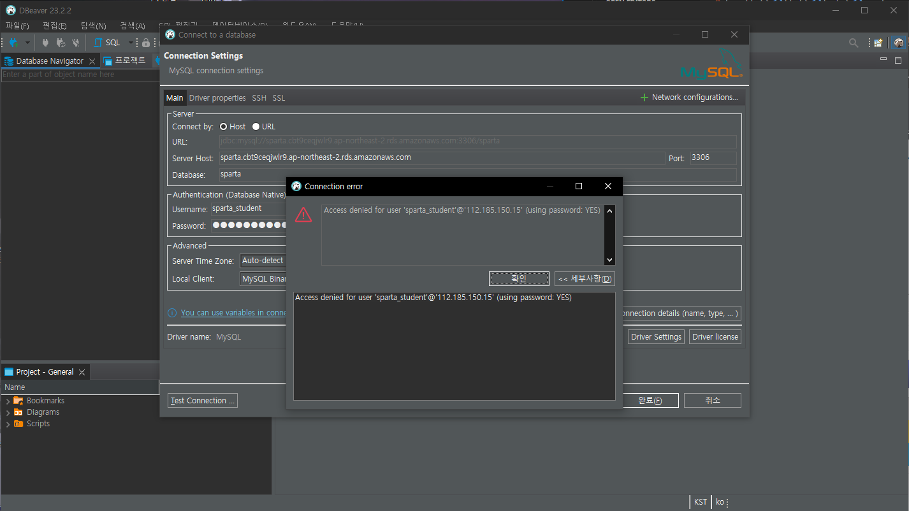This screenshot has height=511, width=909.
Task: Expand the Scripts tree node
Action: [8, 424]
